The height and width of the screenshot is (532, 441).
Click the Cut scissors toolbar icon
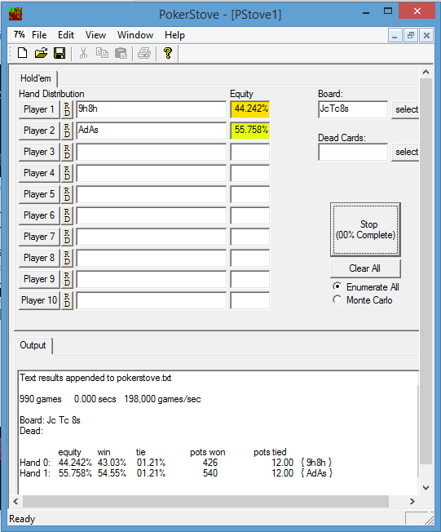click(83, 53)
